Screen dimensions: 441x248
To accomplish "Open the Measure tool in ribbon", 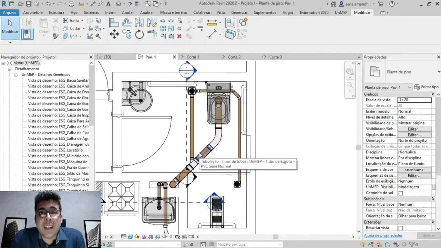I will (212, 23).
